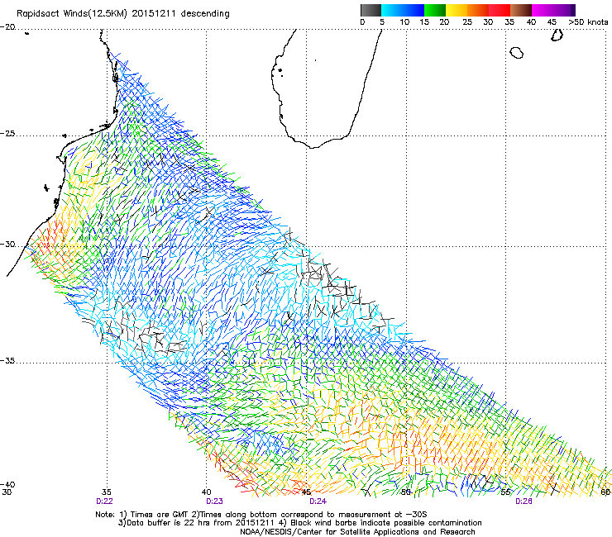Click the green 15–20 knots legend swatch
This screenshot has width=612, height=537.
tap(435, 10)
